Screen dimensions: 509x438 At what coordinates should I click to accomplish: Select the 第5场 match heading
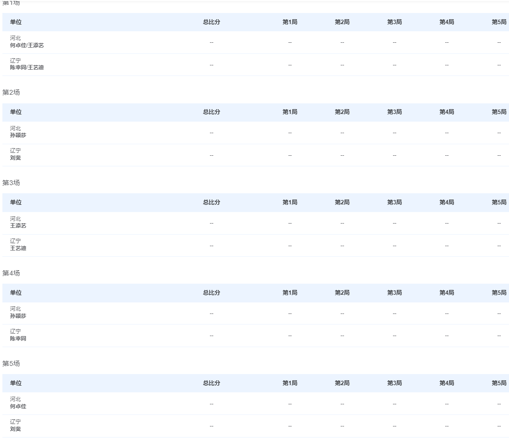[11, 363]
